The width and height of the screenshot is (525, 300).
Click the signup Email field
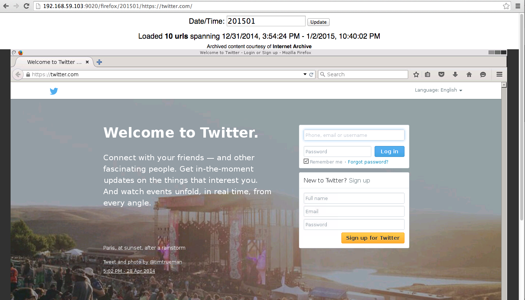pyautogui.click(x=354, y=211)
